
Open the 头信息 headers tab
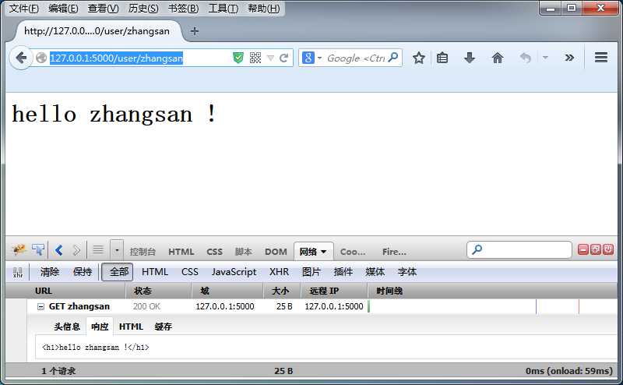coord(67,327)
